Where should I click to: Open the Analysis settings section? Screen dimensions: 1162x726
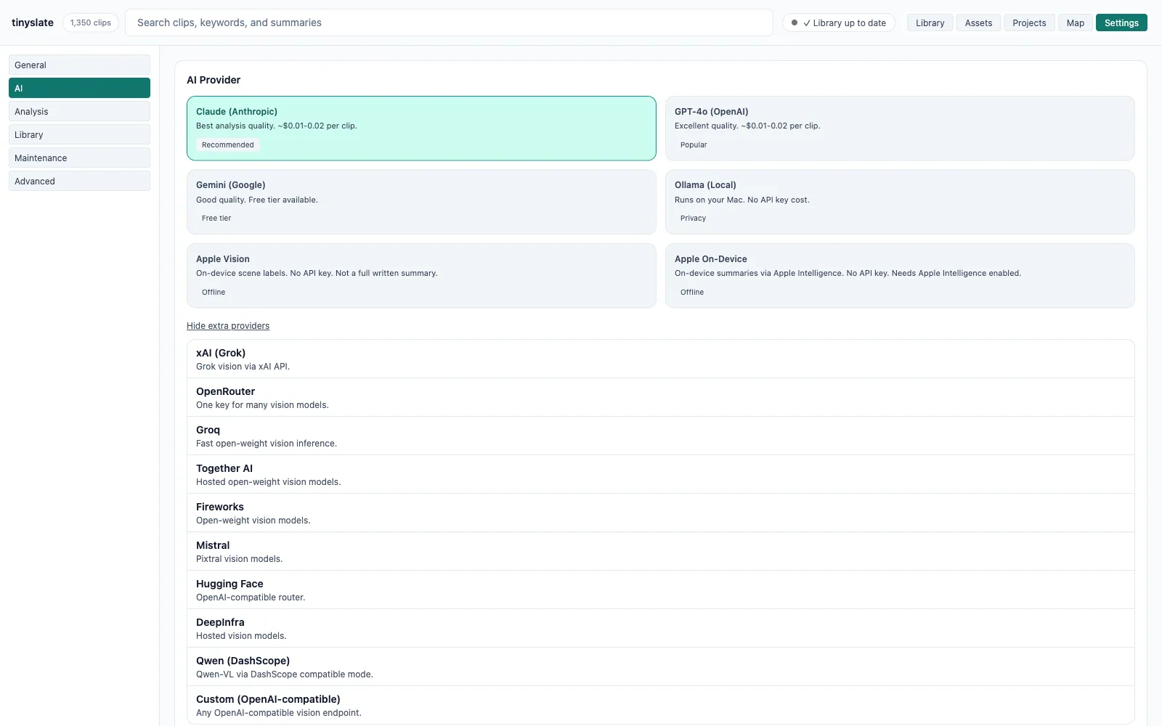[79, 111]
